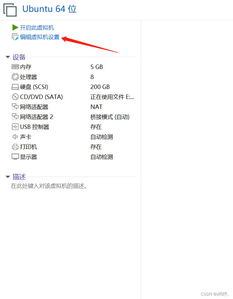
Task: Click the 自动检测 value for 声卡
Action: [x=102, y=137]
